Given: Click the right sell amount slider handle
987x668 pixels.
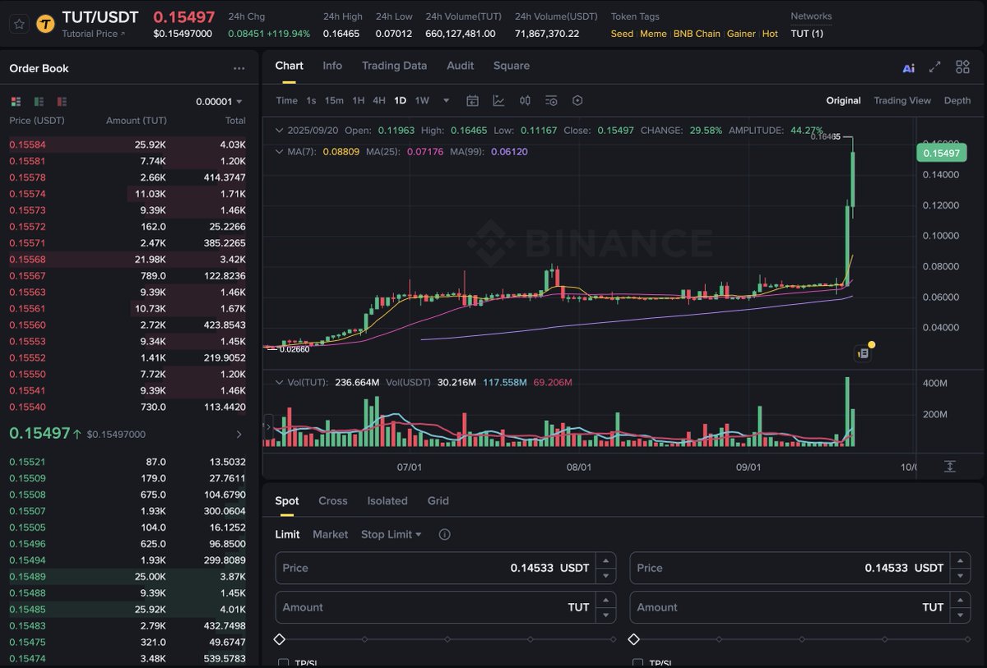Looking at the screenshot, I should click(633, 639).
